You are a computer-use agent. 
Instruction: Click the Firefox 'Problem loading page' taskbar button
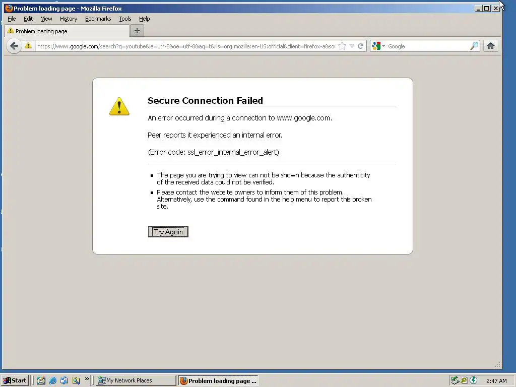218,381
